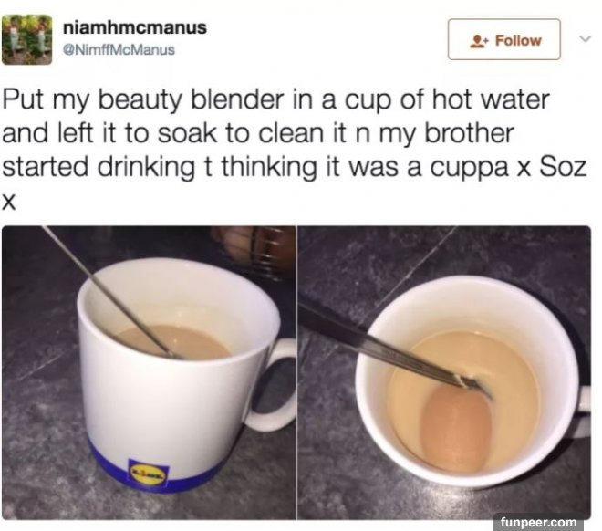Open left photo of white mug

click(149, 372)
